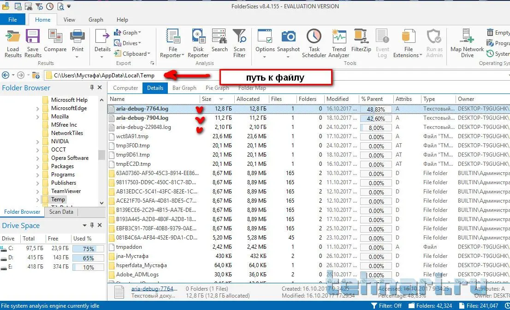
Task: Click the folder-up icon beside path
Action: click(36, 76)
